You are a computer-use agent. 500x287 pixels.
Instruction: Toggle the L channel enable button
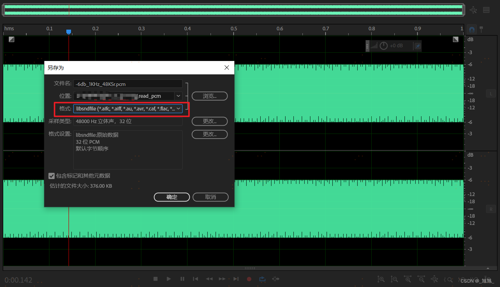pyautogui.click(x=491, y=94)
